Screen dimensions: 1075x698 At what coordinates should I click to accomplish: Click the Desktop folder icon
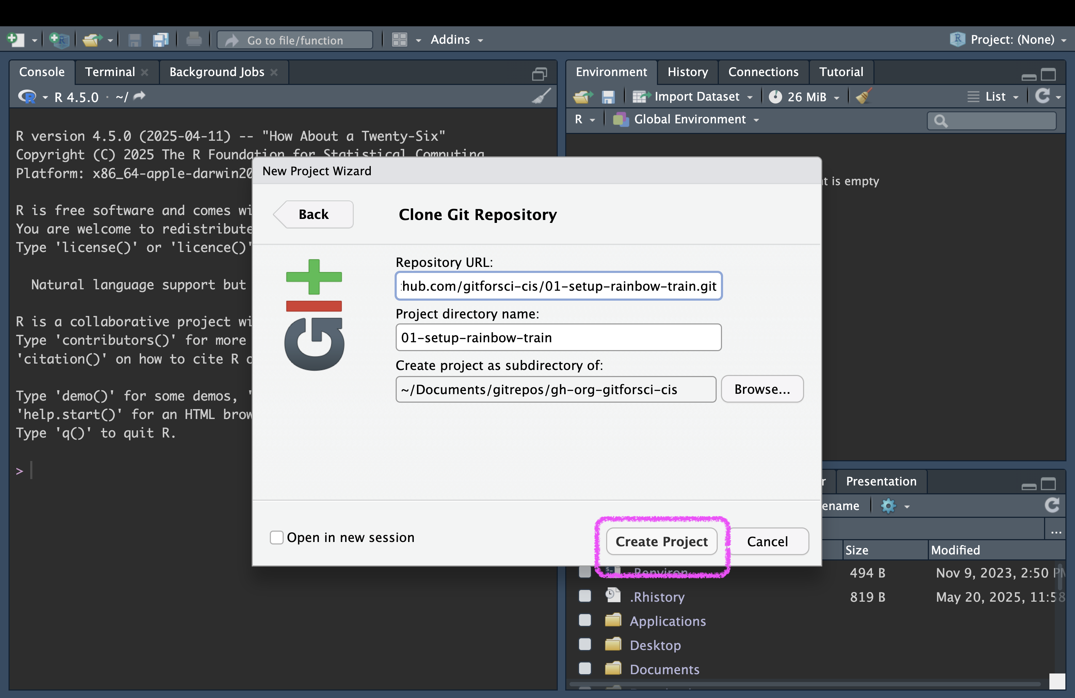pyautogui.click(x=613, y=644)
